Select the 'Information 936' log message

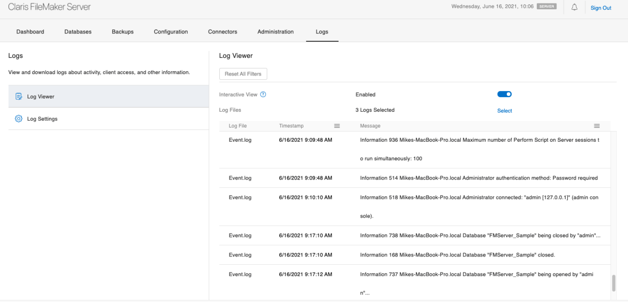479,149
